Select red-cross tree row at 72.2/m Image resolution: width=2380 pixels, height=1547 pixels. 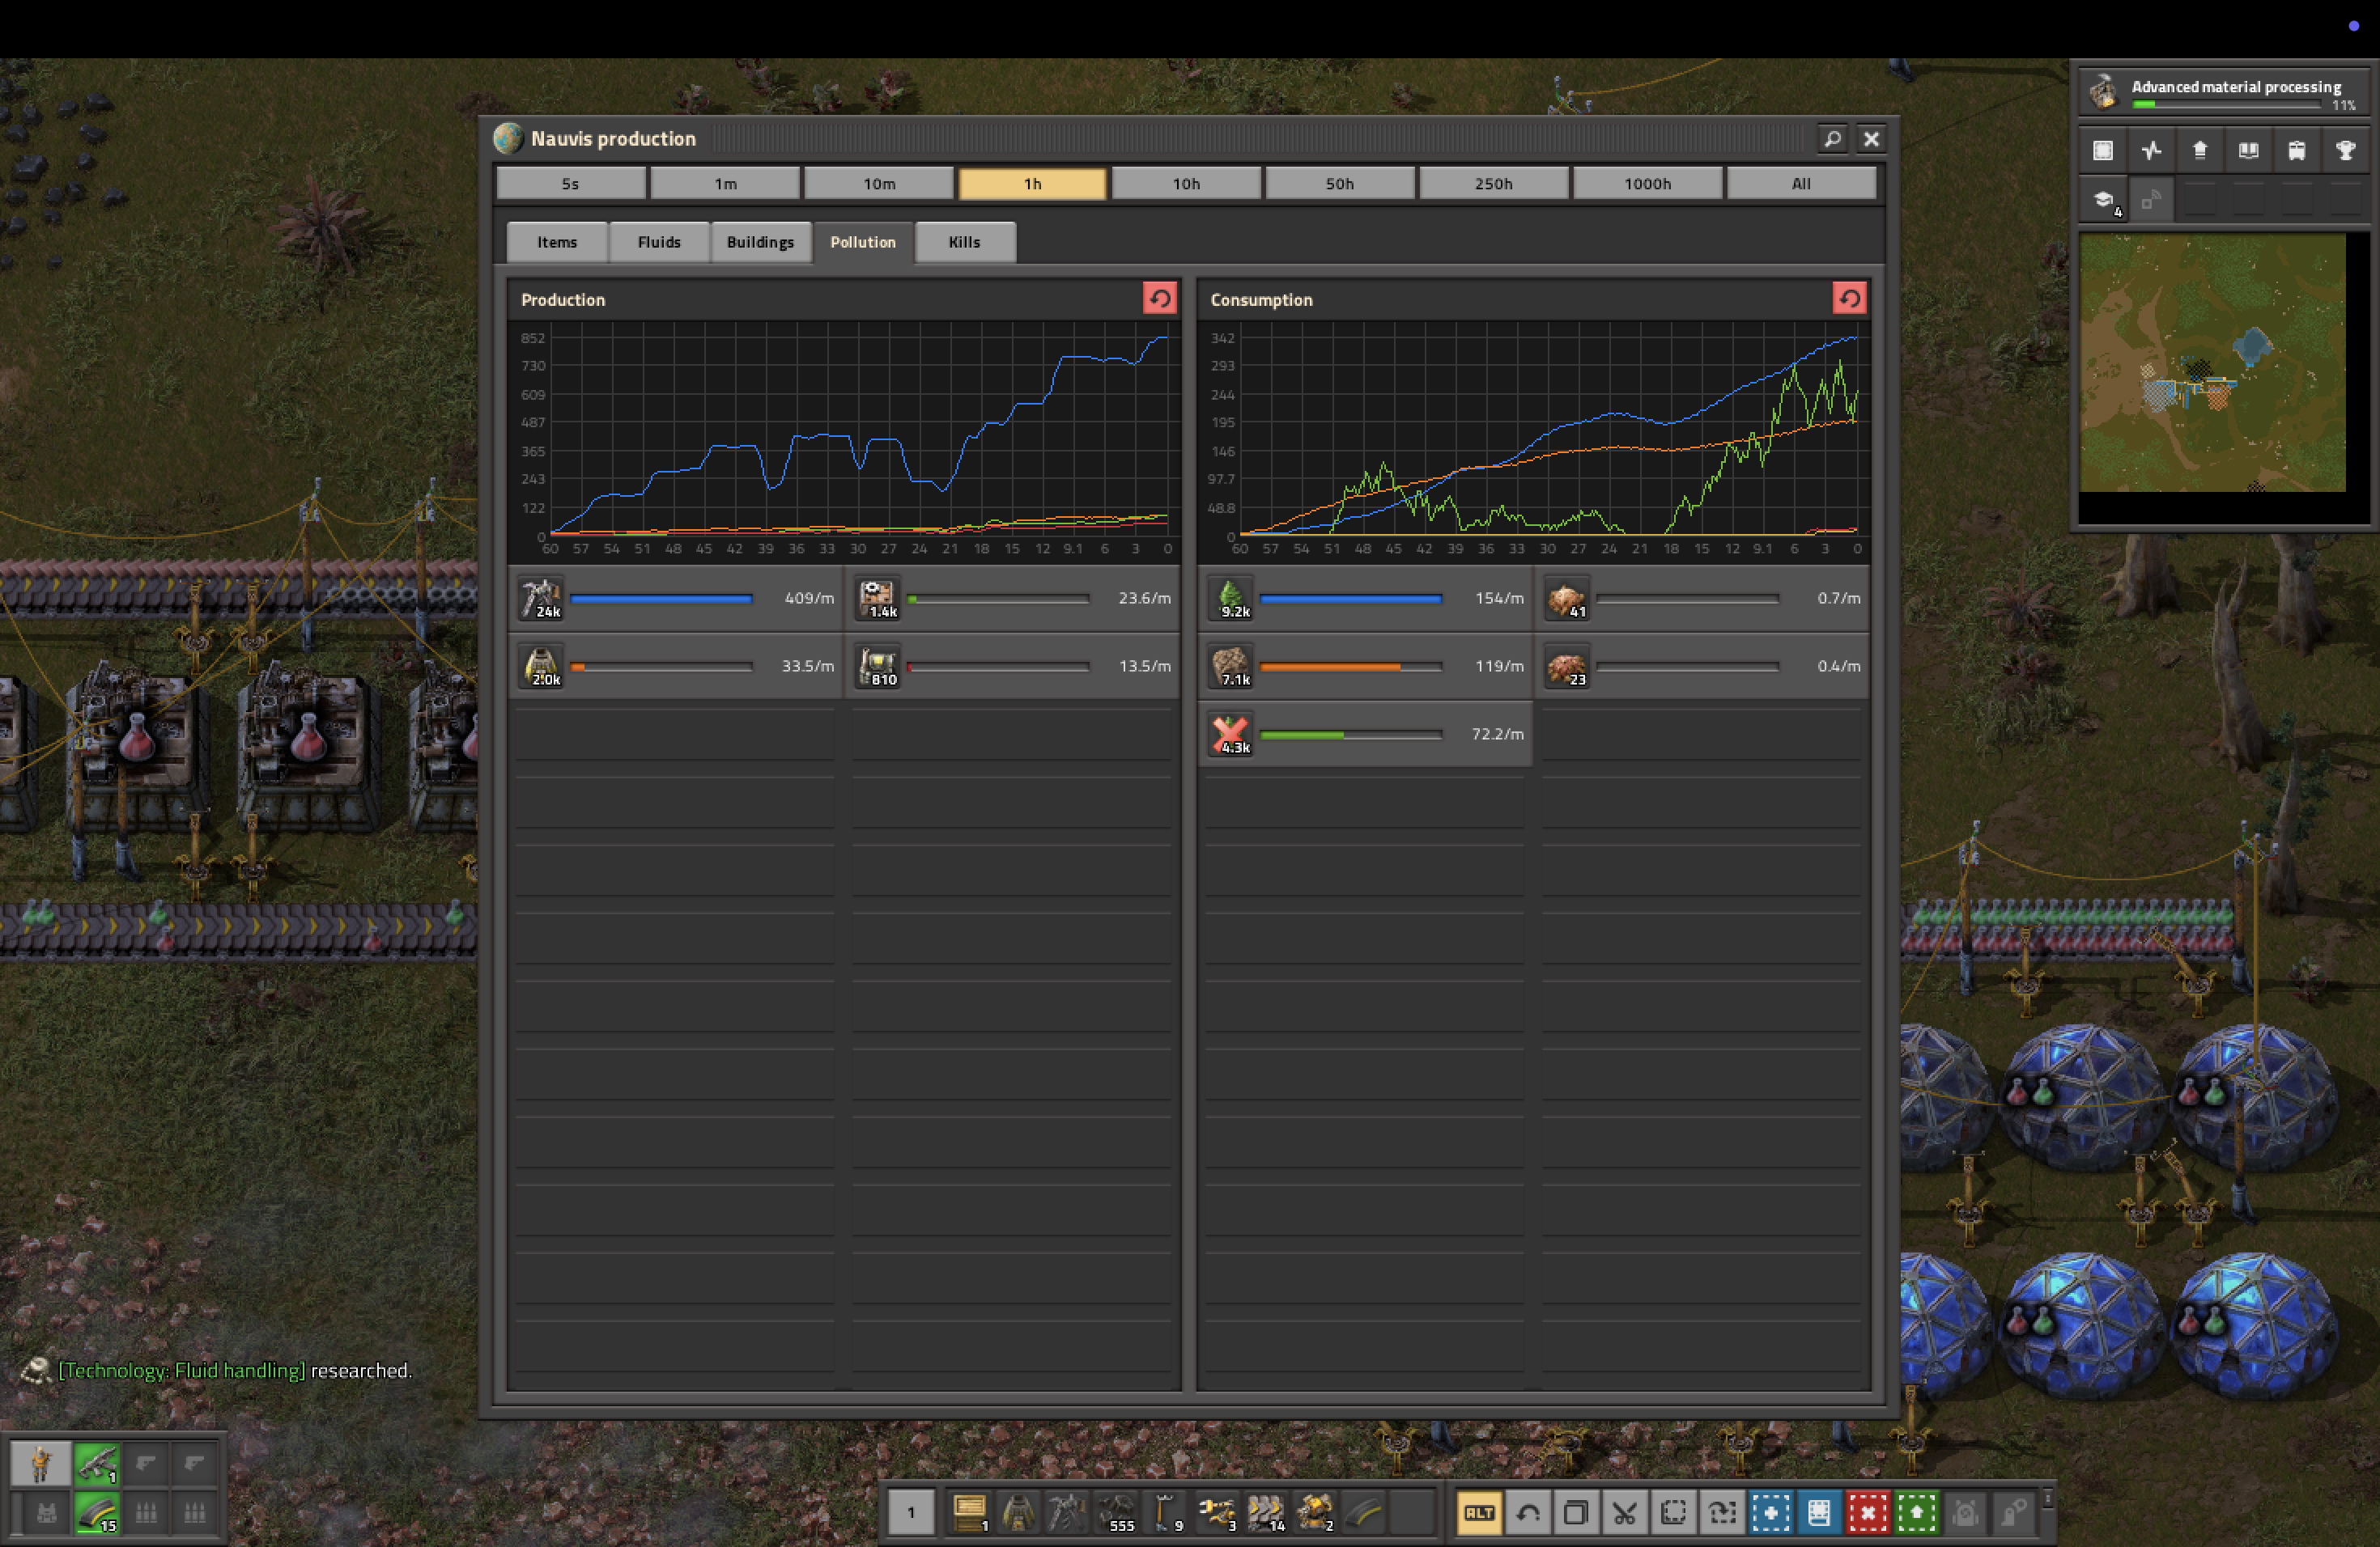point(1366,735)
